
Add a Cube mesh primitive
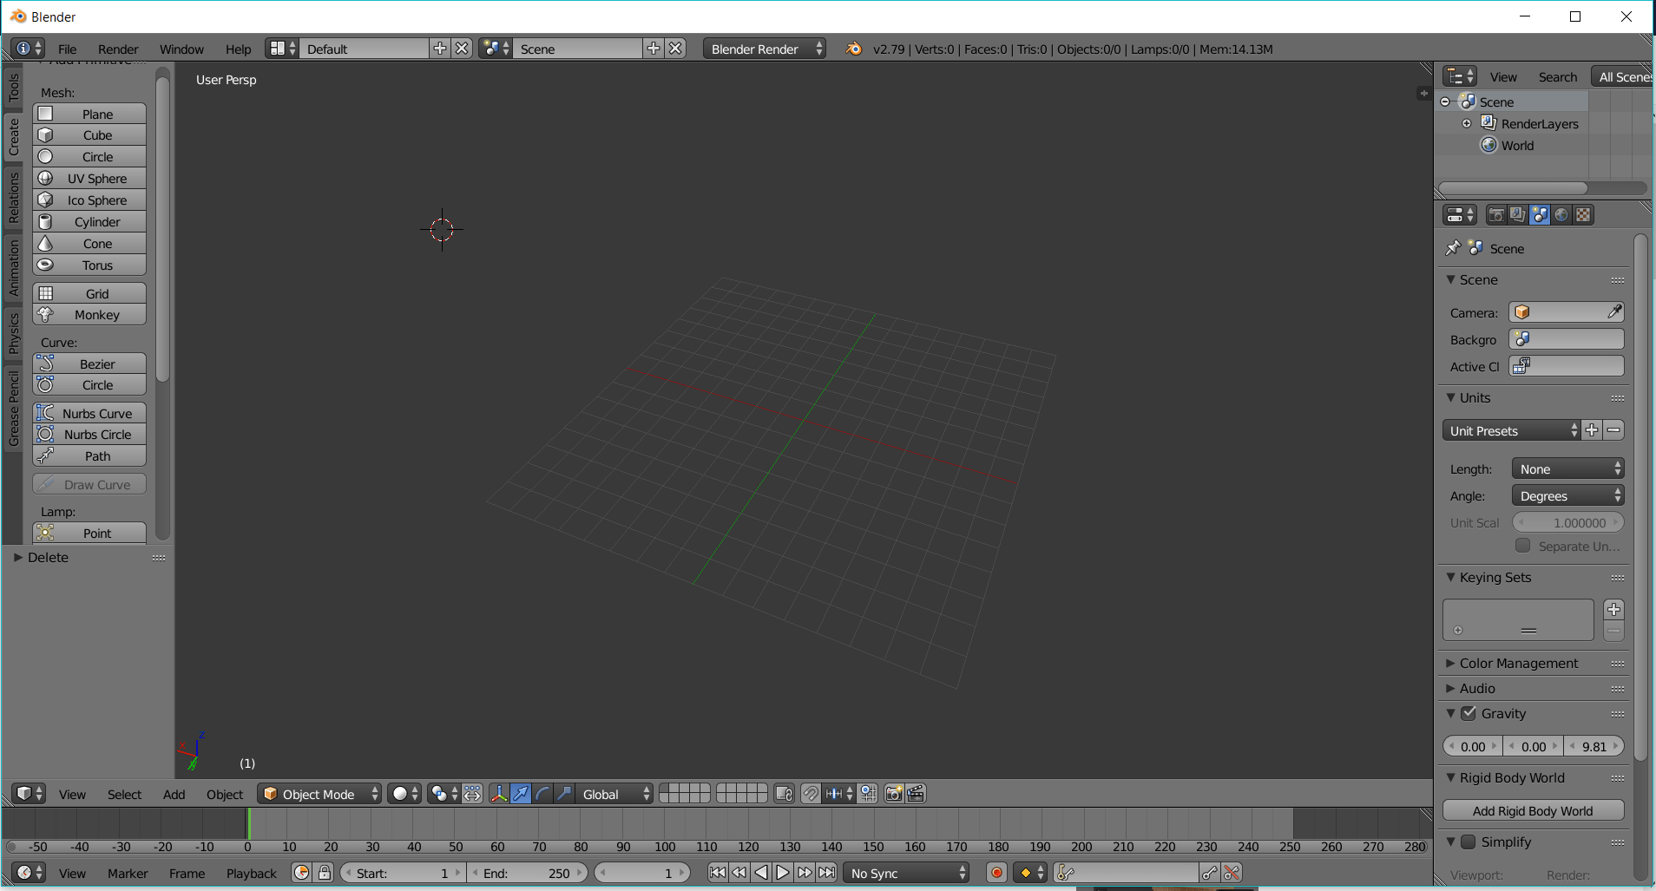tap(89, 135)
